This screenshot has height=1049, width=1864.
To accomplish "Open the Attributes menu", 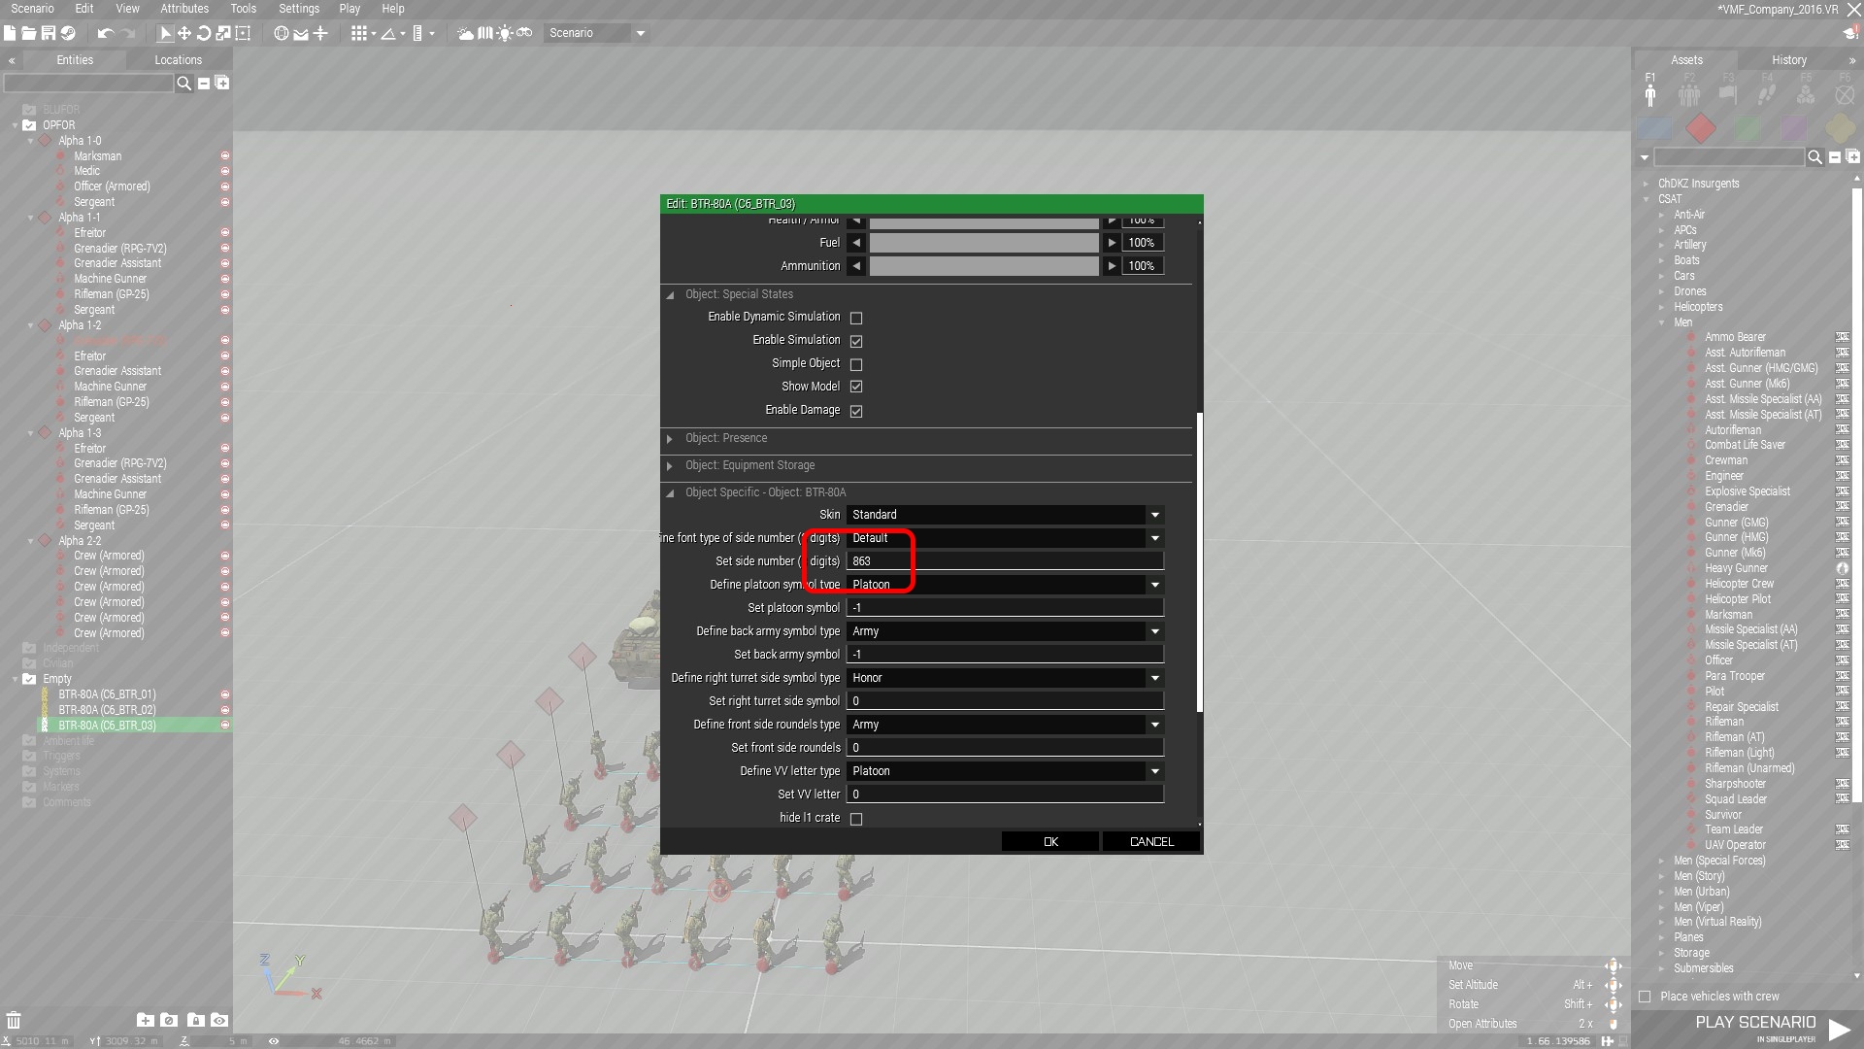I will (184, 9).
